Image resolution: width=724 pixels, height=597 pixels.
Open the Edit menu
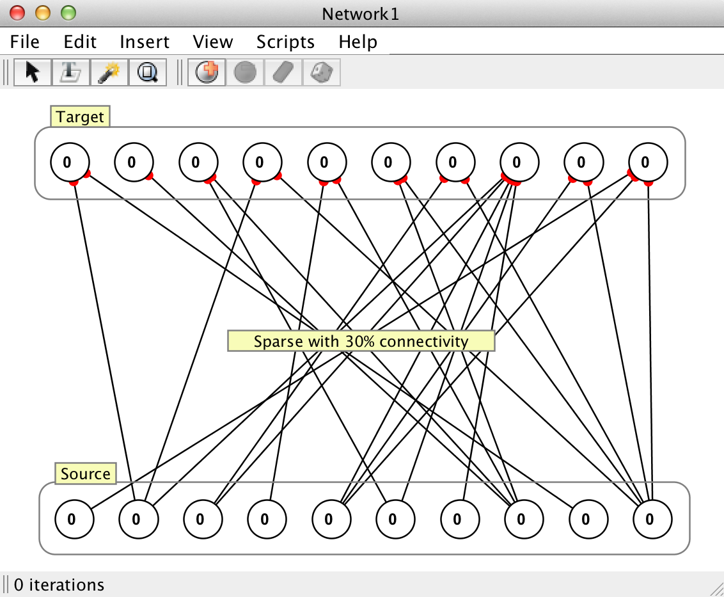(80, 42)
